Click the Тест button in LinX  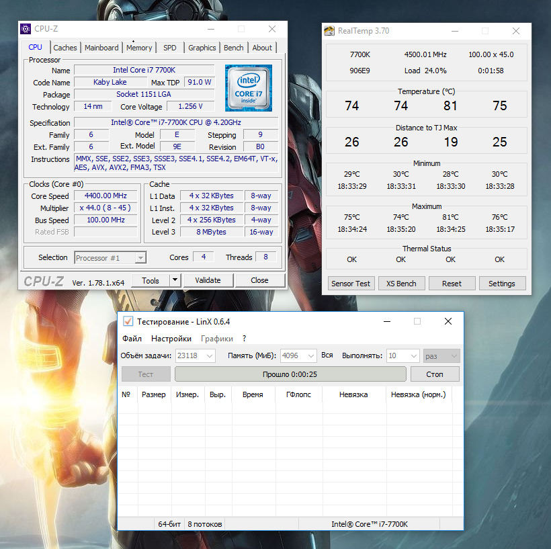pos(146,374)
